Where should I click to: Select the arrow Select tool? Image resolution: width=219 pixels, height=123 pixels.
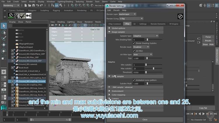(4, 26)
